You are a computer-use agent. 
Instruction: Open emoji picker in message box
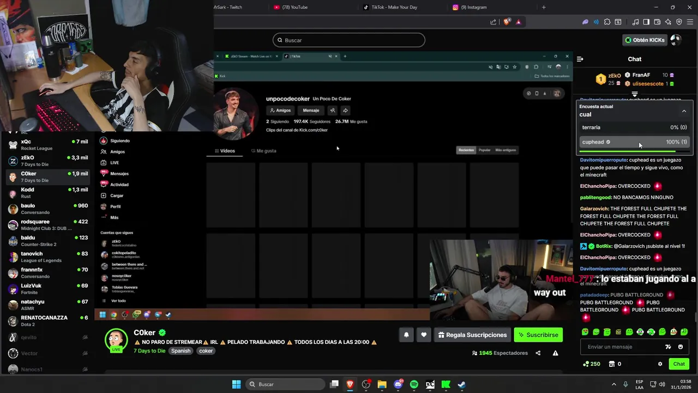681,347
